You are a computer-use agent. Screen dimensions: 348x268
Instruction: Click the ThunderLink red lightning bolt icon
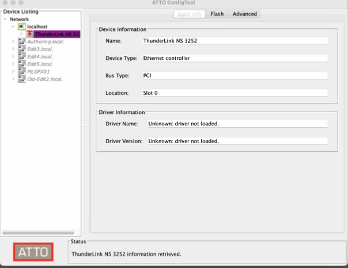(x=29, y=34)
